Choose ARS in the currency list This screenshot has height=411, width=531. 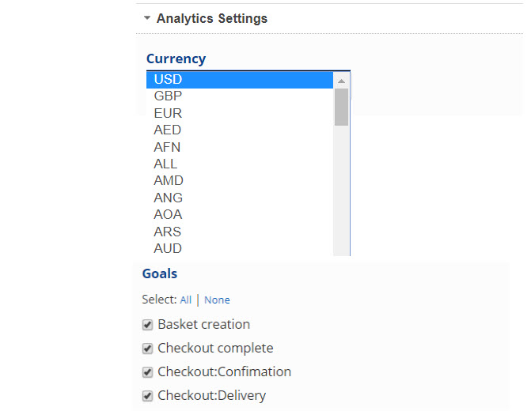coord(168,232)
